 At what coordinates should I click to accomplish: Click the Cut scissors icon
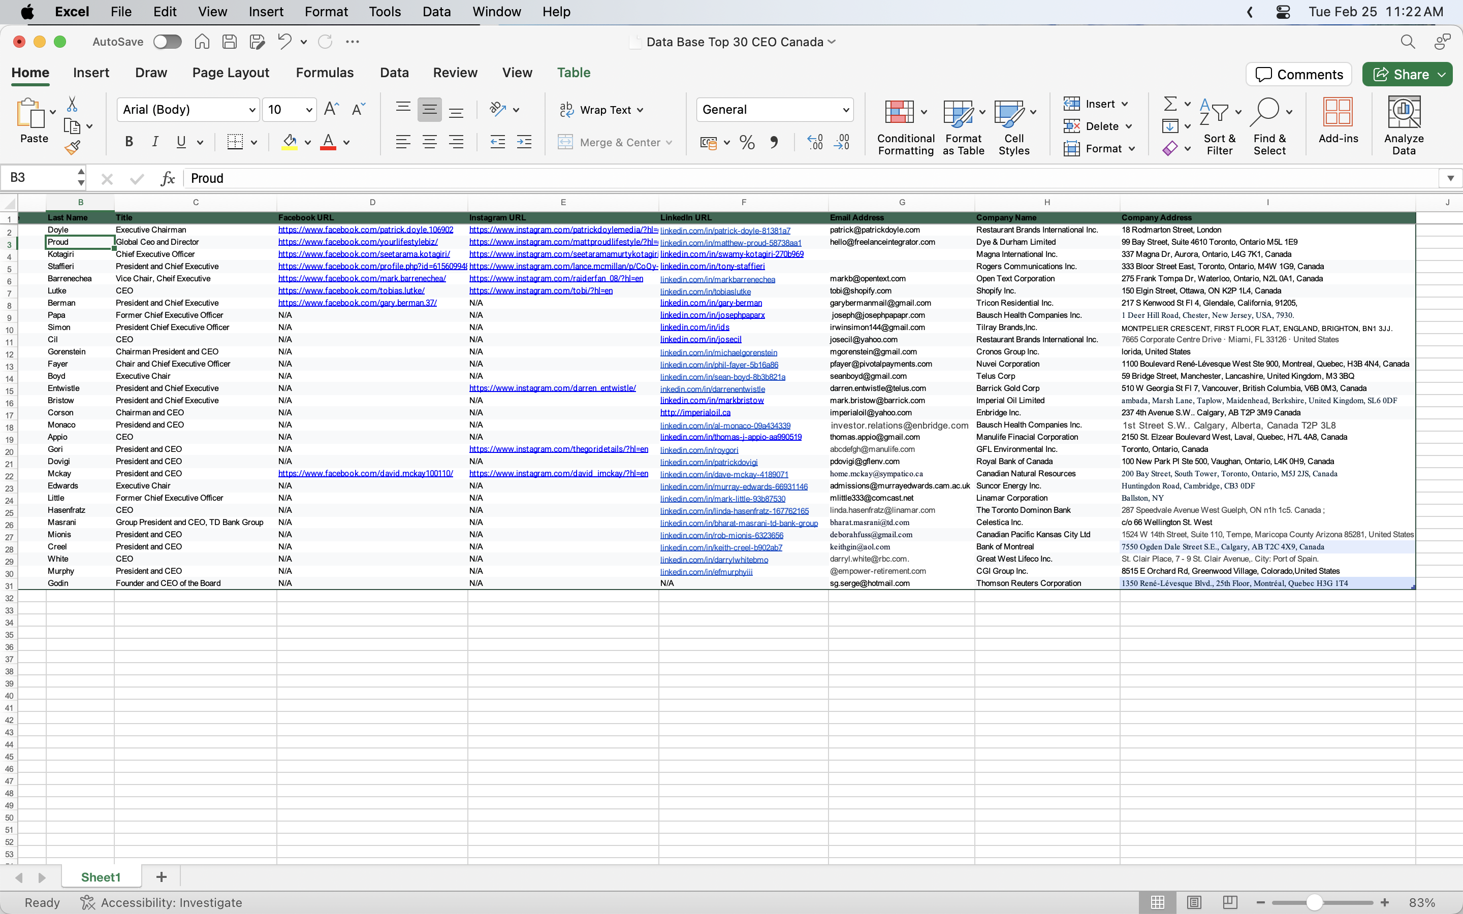point(72,104)
